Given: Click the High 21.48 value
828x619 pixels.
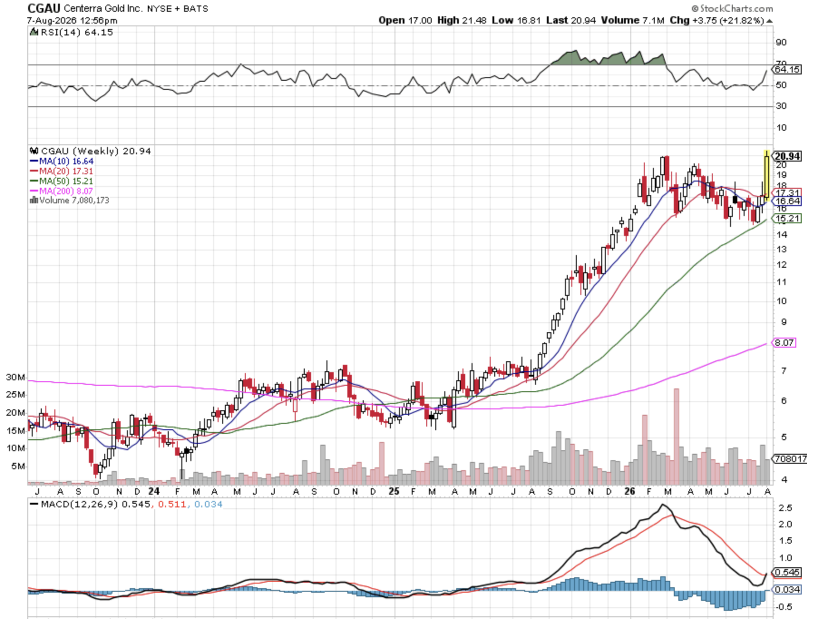Looking at the screenshot, I should [462, 20].
